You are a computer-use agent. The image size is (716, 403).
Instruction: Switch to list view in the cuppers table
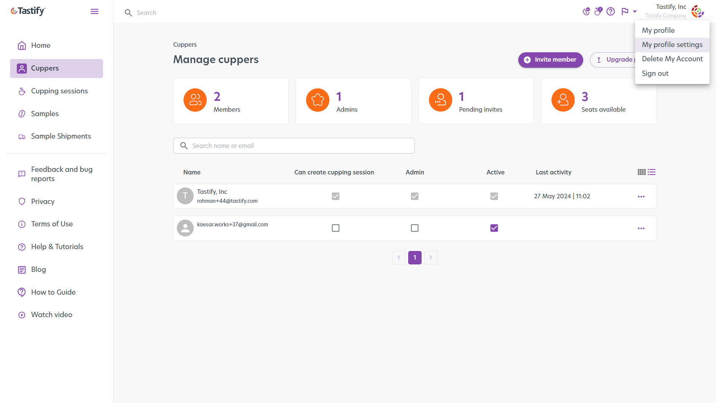[651, 172]
